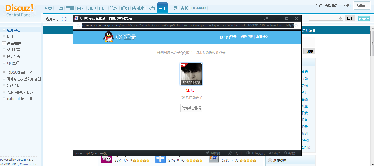The image size is (374, 166).
Task: Open the 群组 tab
Action: [125, 8]
